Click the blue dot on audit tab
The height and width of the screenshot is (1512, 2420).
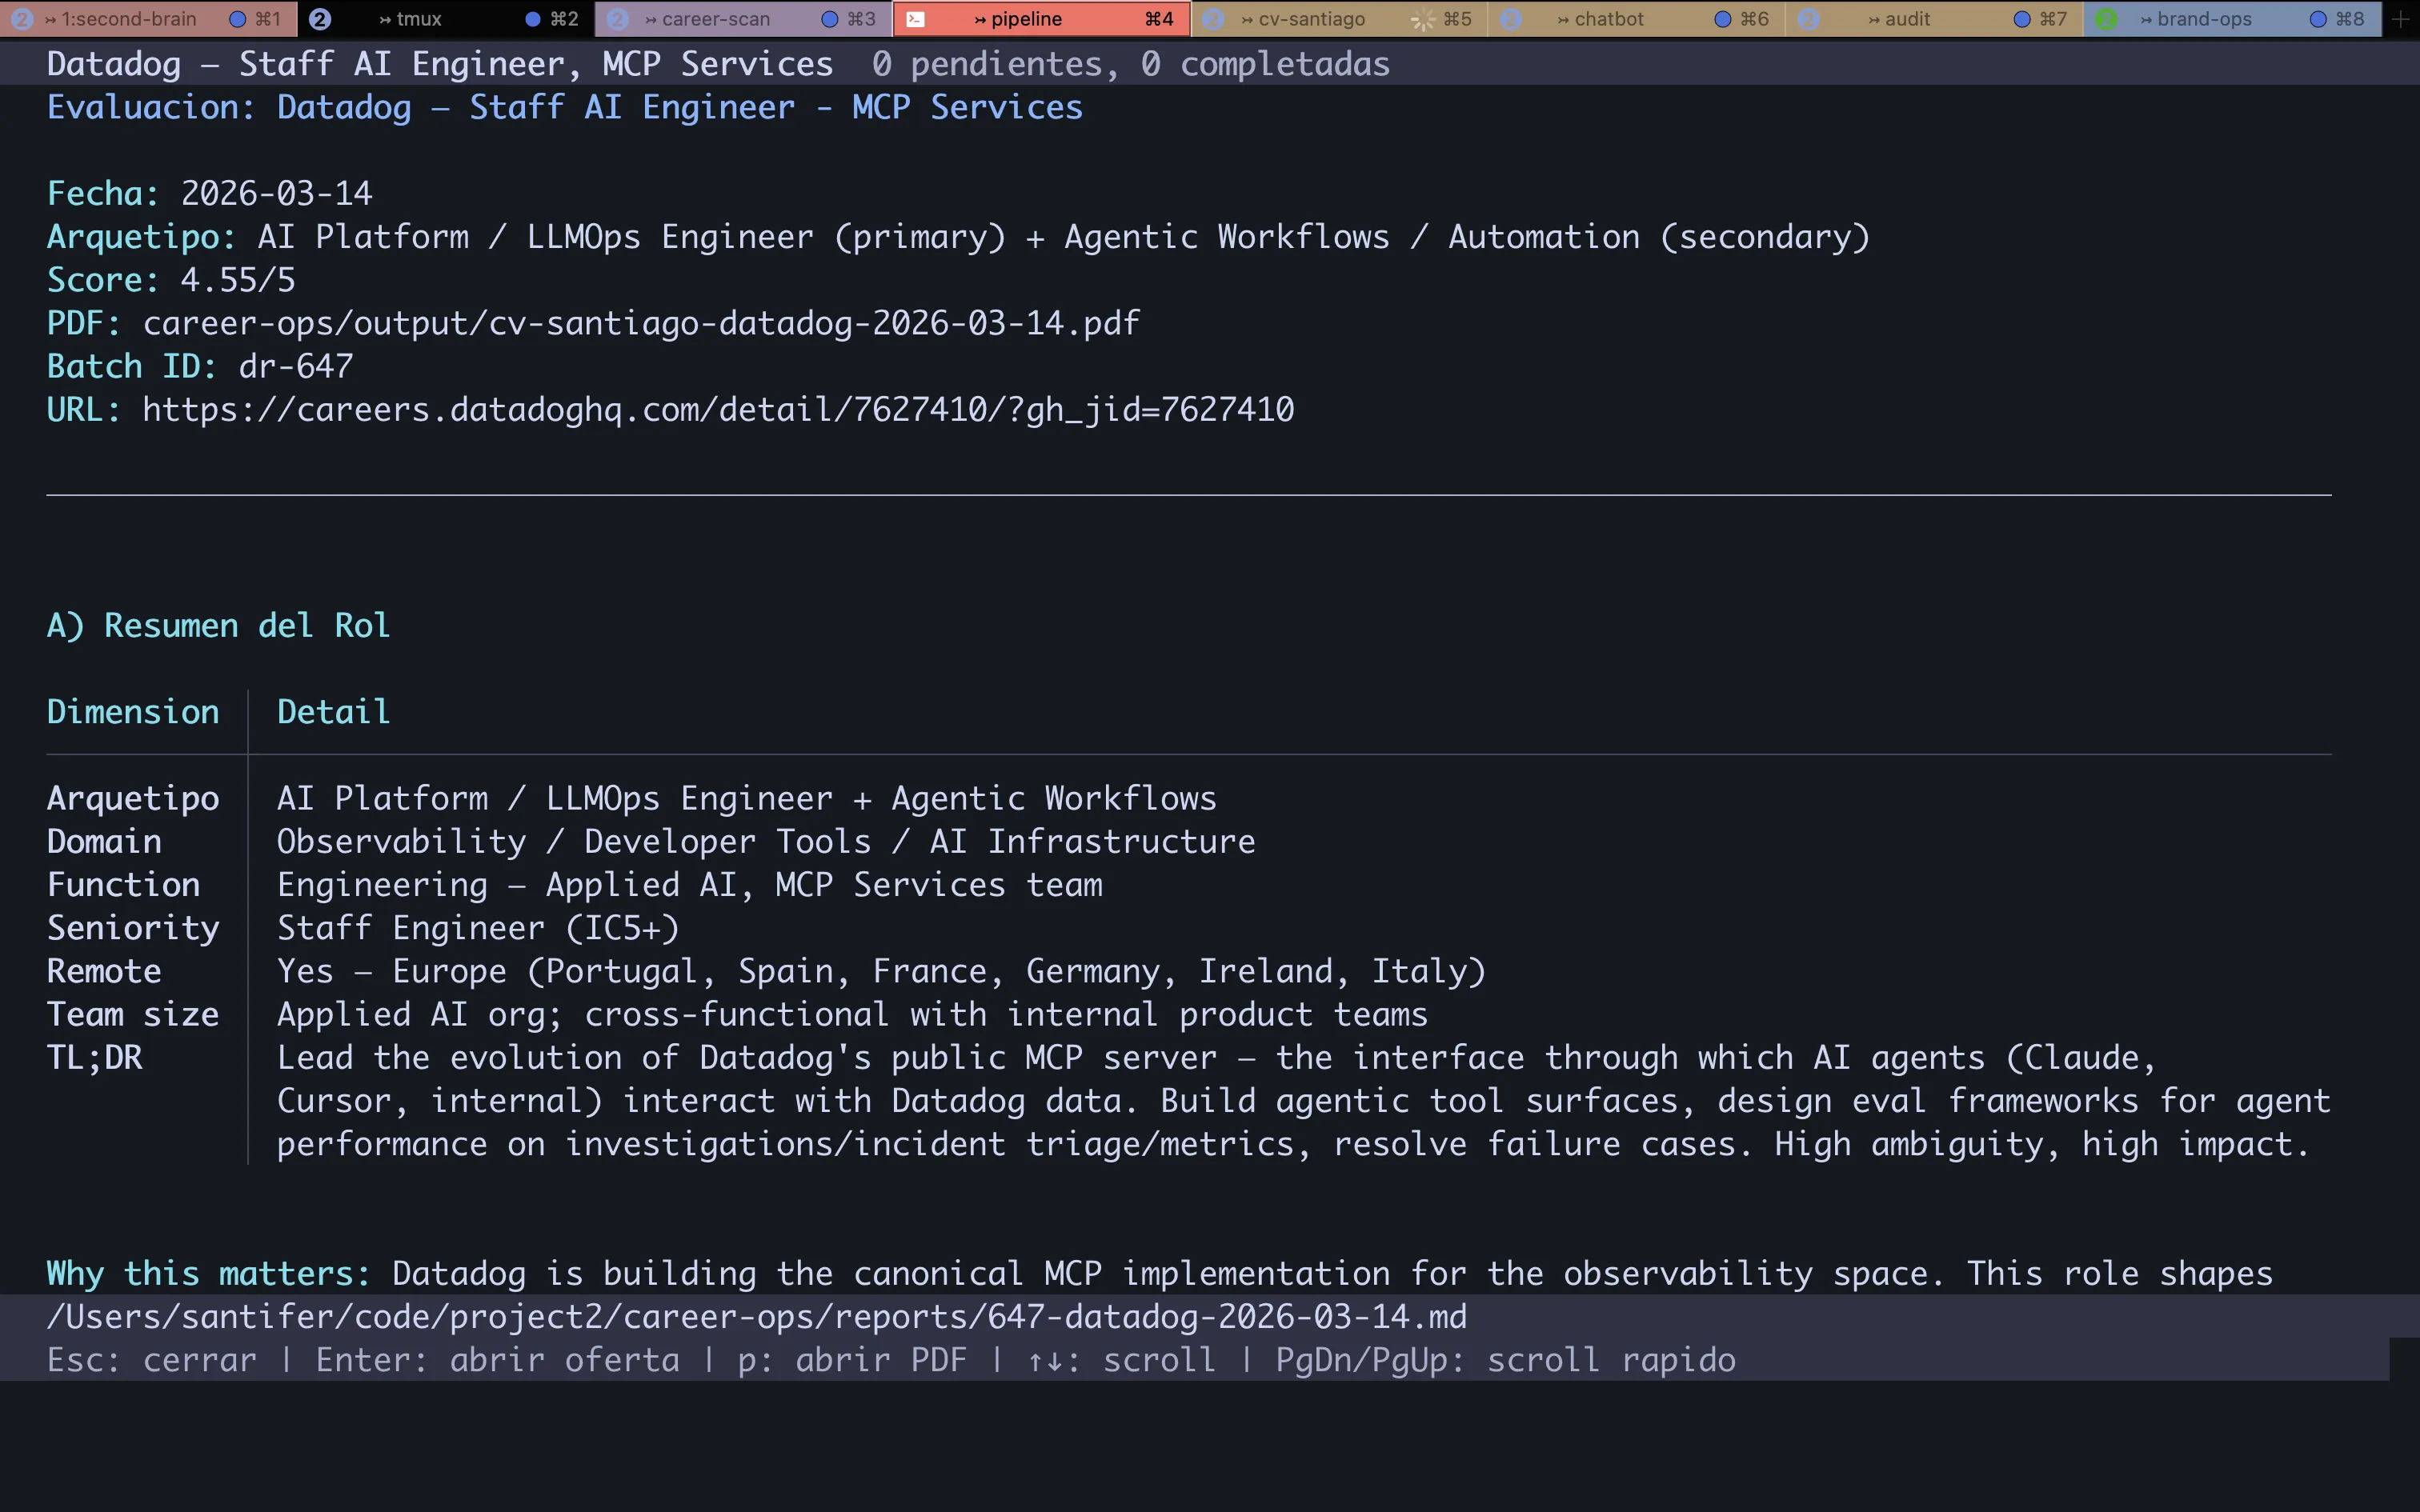coord(2021,19)
